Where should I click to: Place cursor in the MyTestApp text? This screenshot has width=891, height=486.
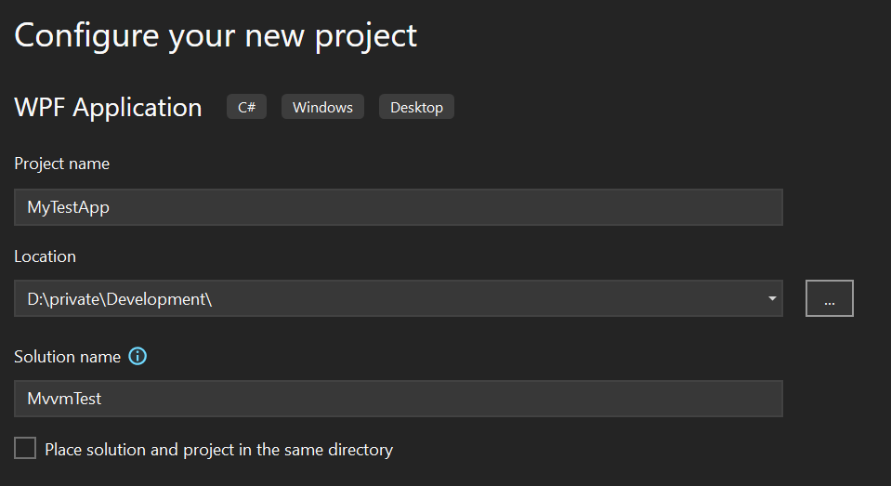point(68,207)
